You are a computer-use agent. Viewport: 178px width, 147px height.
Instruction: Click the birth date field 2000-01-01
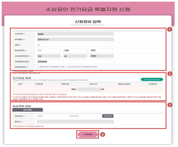75,40
